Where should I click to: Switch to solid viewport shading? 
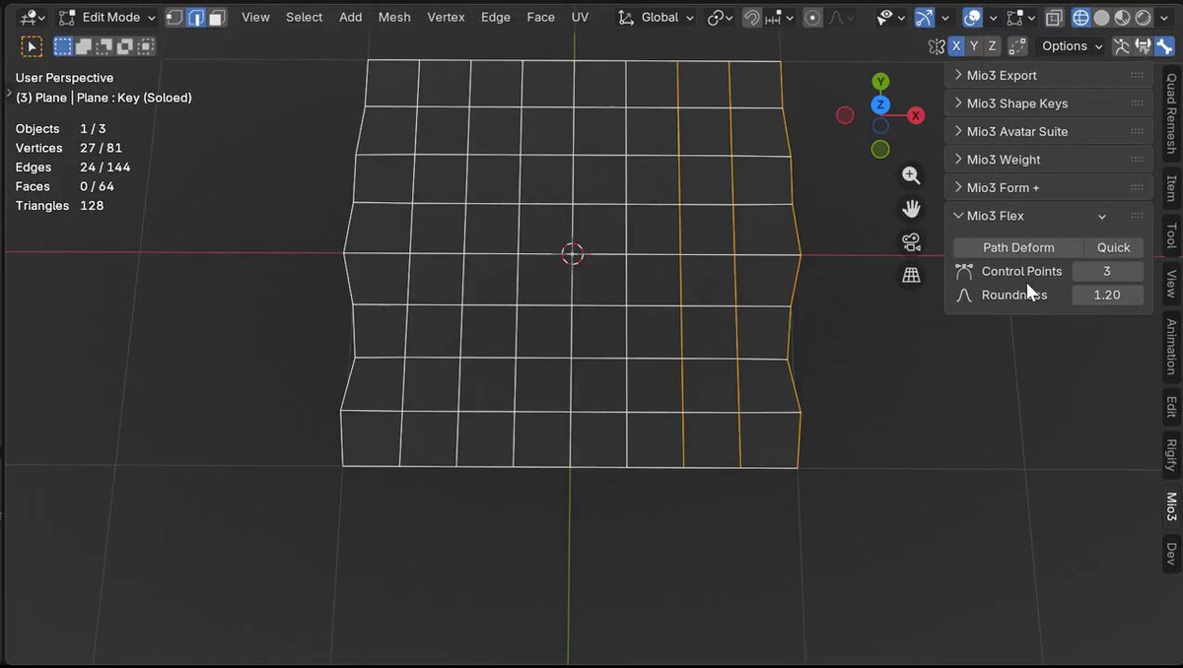[x=1101, y=17]
